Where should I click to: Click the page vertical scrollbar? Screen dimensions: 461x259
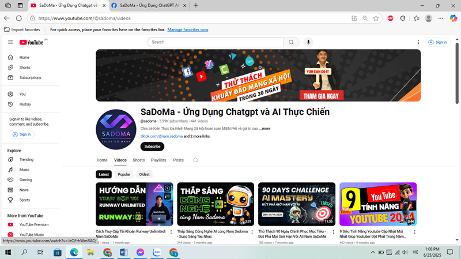457,74
